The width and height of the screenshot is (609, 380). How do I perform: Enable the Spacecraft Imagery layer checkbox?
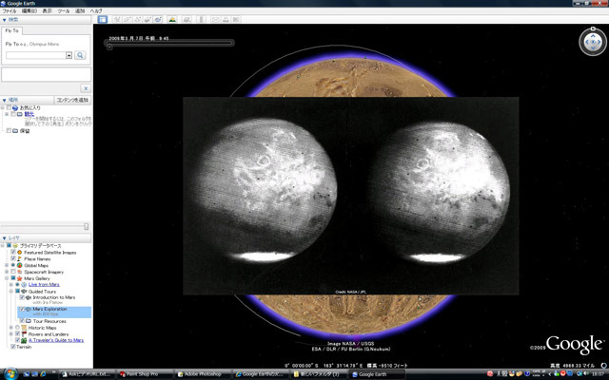coord(13,272)
